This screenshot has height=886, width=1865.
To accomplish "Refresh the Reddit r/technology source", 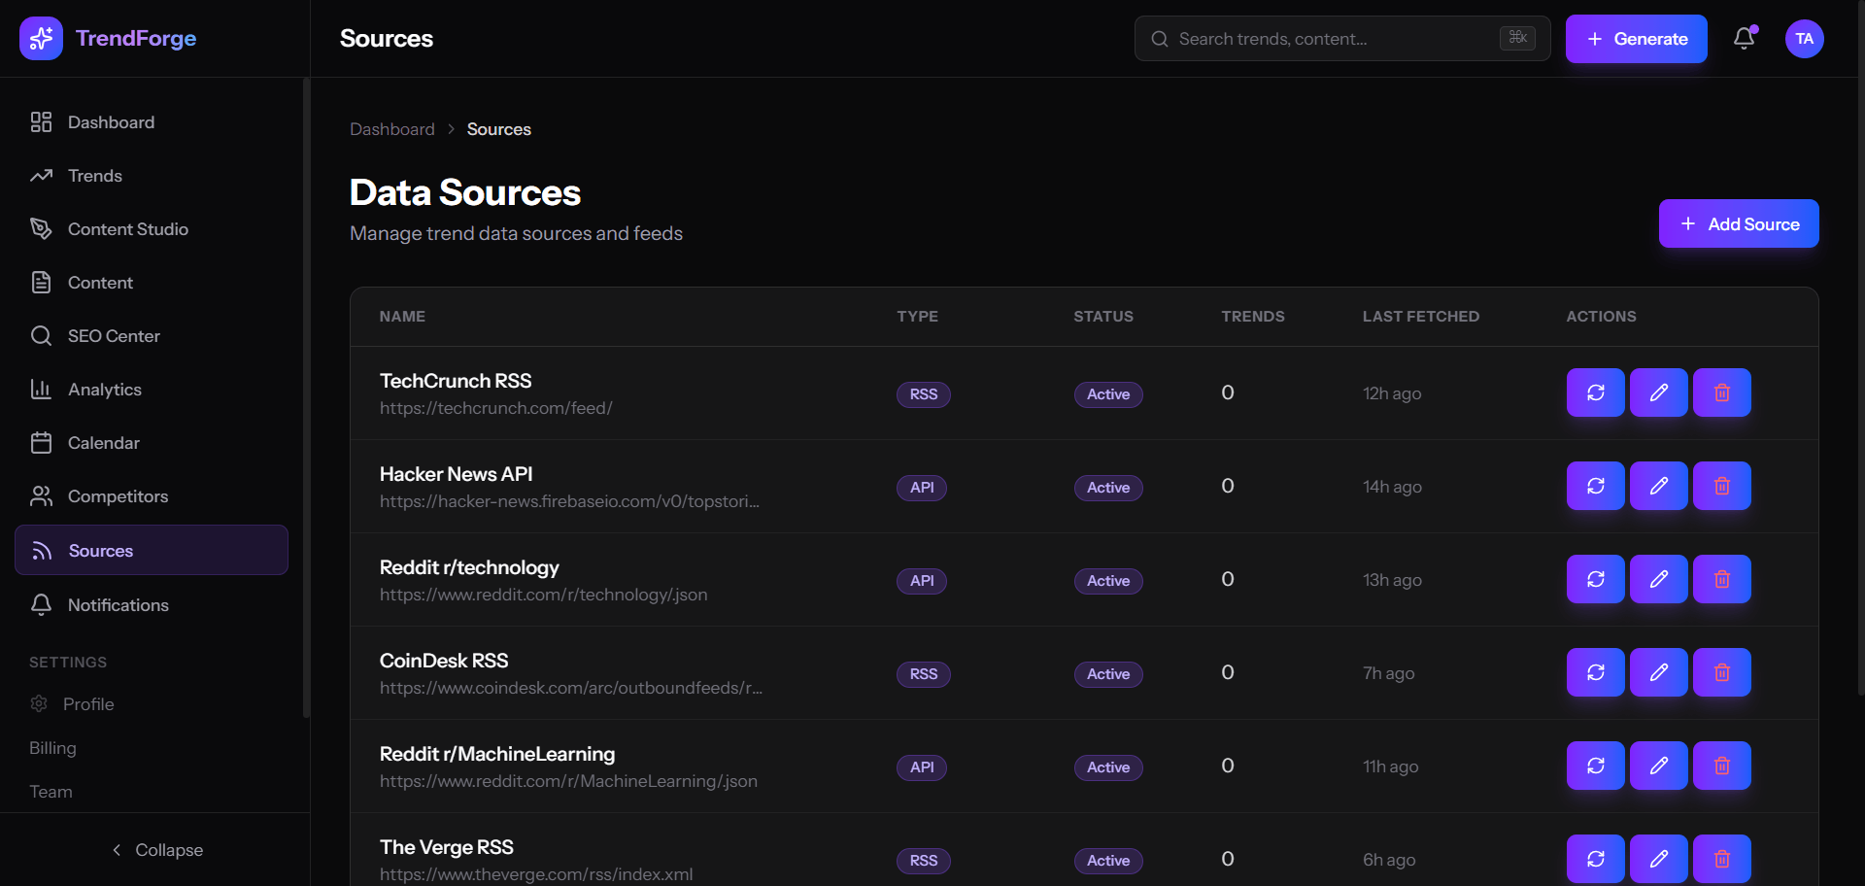I will pos(1596,579).
